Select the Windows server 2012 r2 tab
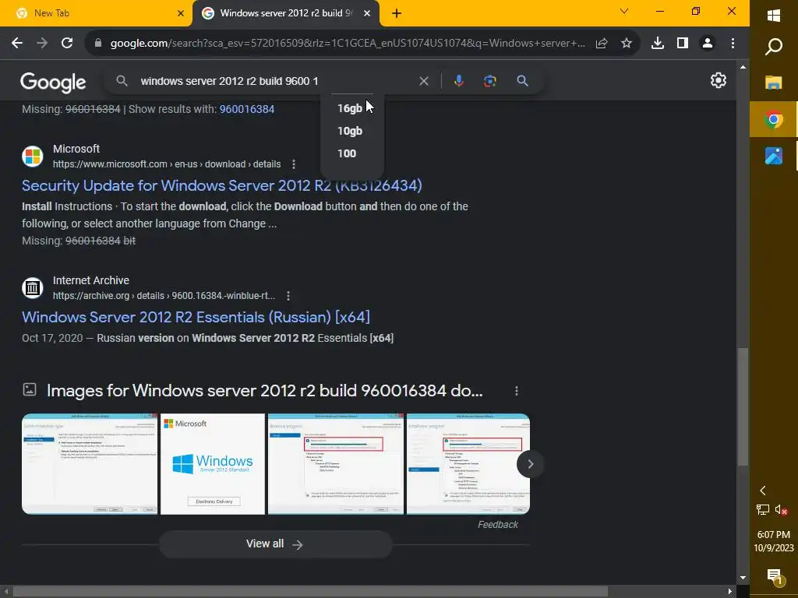 (286, 13)
